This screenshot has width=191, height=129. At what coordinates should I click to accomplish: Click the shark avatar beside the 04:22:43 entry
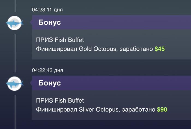tap(15, 84)
